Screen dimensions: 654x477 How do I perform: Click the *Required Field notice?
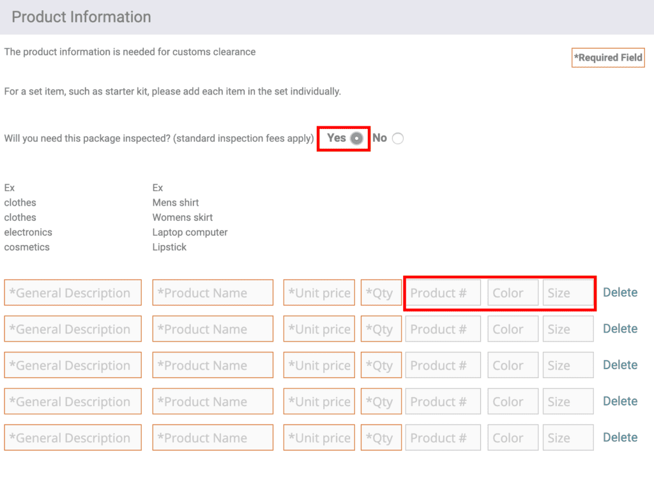point(608,57)
